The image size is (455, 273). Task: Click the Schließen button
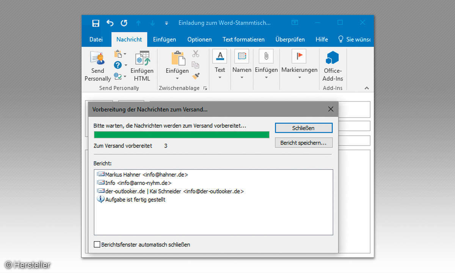point(303,128)
